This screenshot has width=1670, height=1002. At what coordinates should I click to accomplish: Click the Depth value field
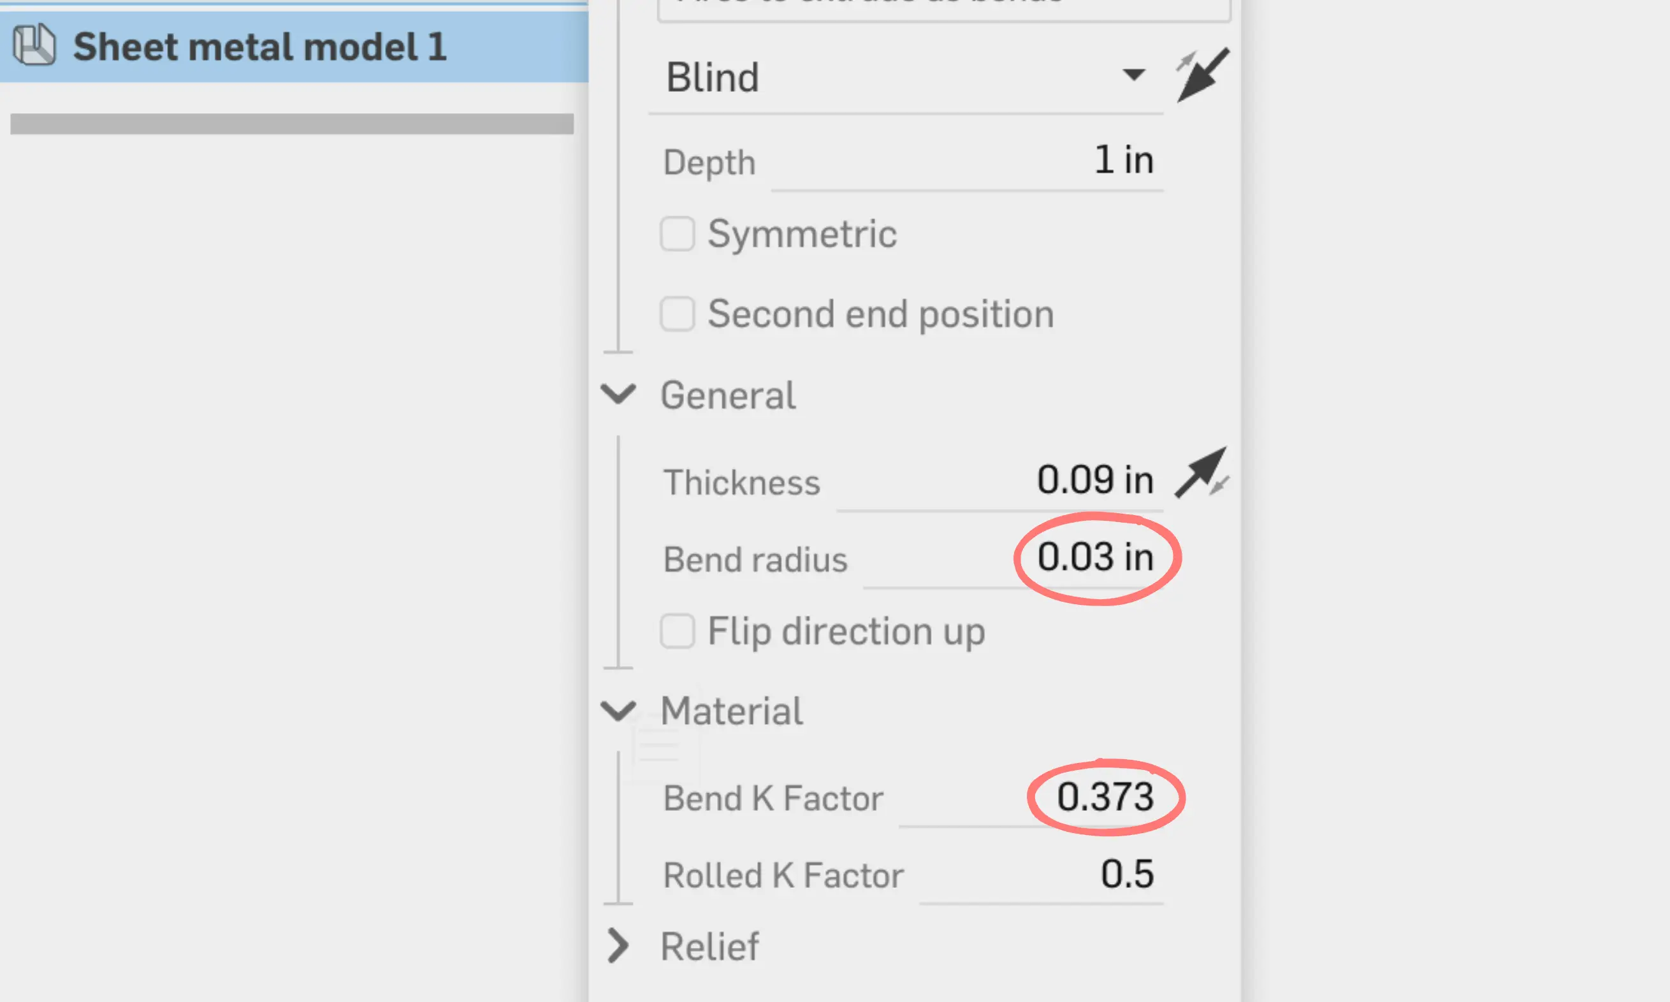pos(968,162)
